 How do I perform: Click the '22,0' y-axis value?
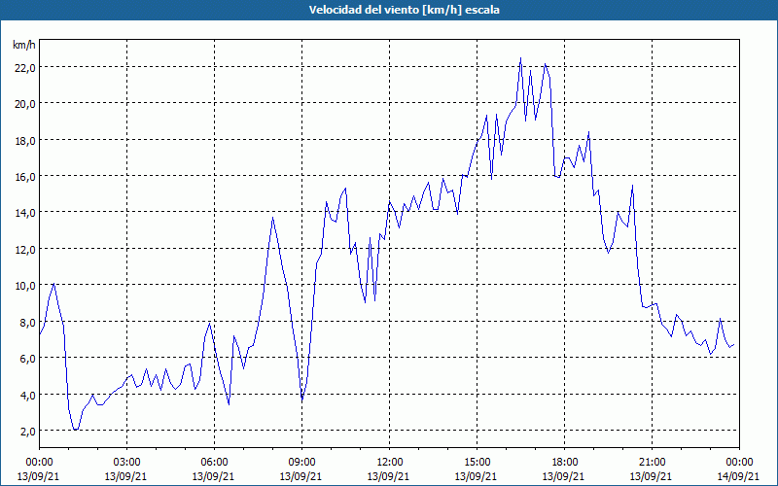tap(25, 67)
